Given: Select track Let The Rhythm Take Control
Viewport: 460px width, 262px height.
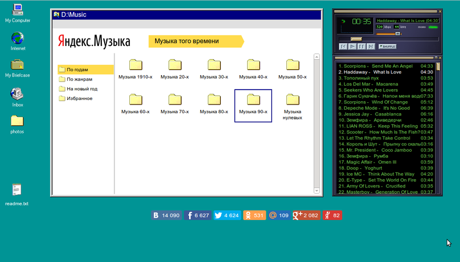Looking at the screenshot, I should pyautogui.click(x=385, y=138).
